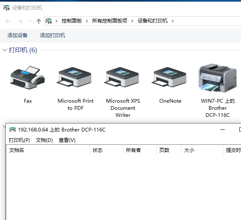241x220 pixels.
Task: Sort by the 页数 column header
Action: pos(169,150)
